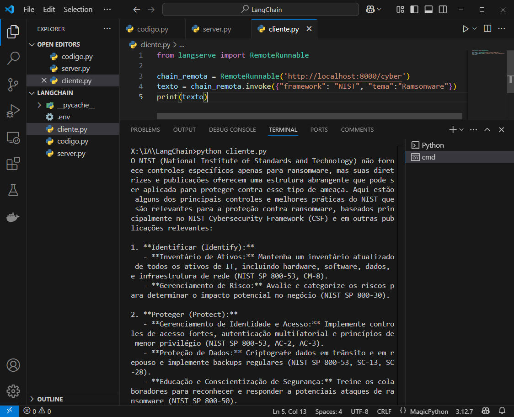Switch to the Ports panel tab
The width and height of the screenshot is (514, 417).
click(x=319, y=129)
